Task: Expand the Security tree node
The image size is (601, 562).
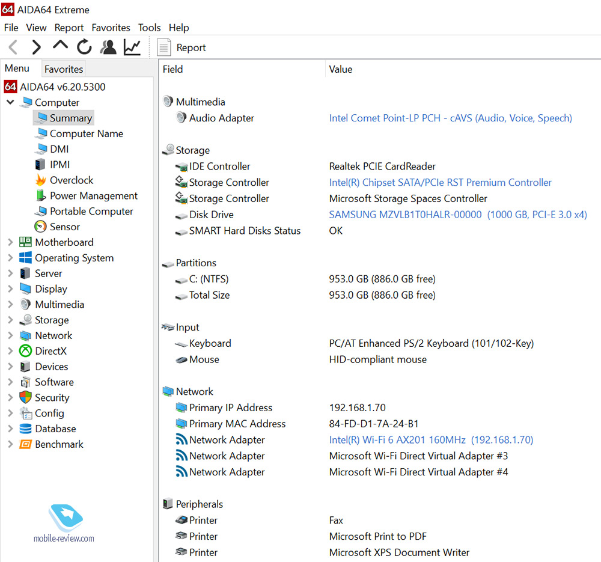Action: coord(10,397)
